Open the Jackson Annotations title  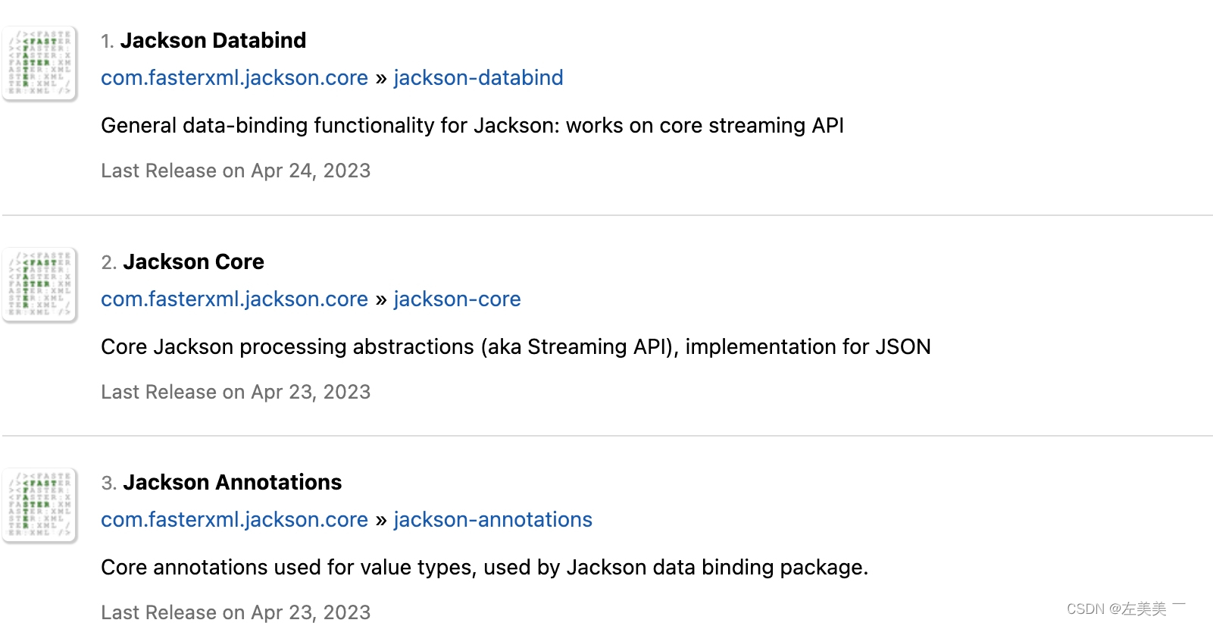232,482
